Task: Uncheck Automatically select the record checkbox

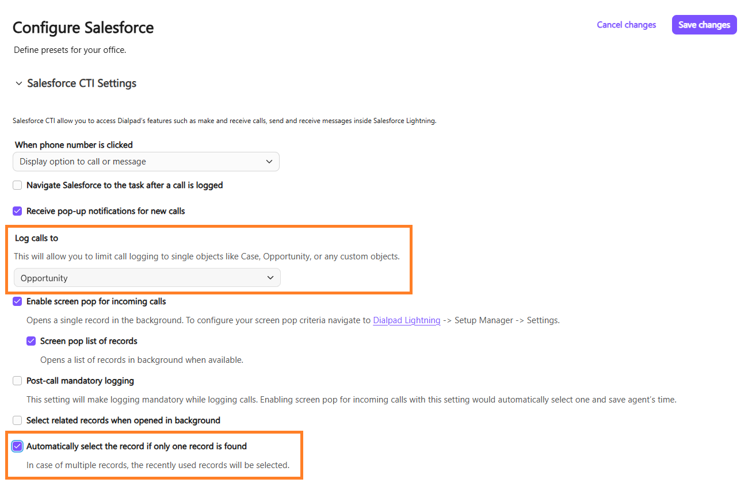Action: [x=17, y=446]
